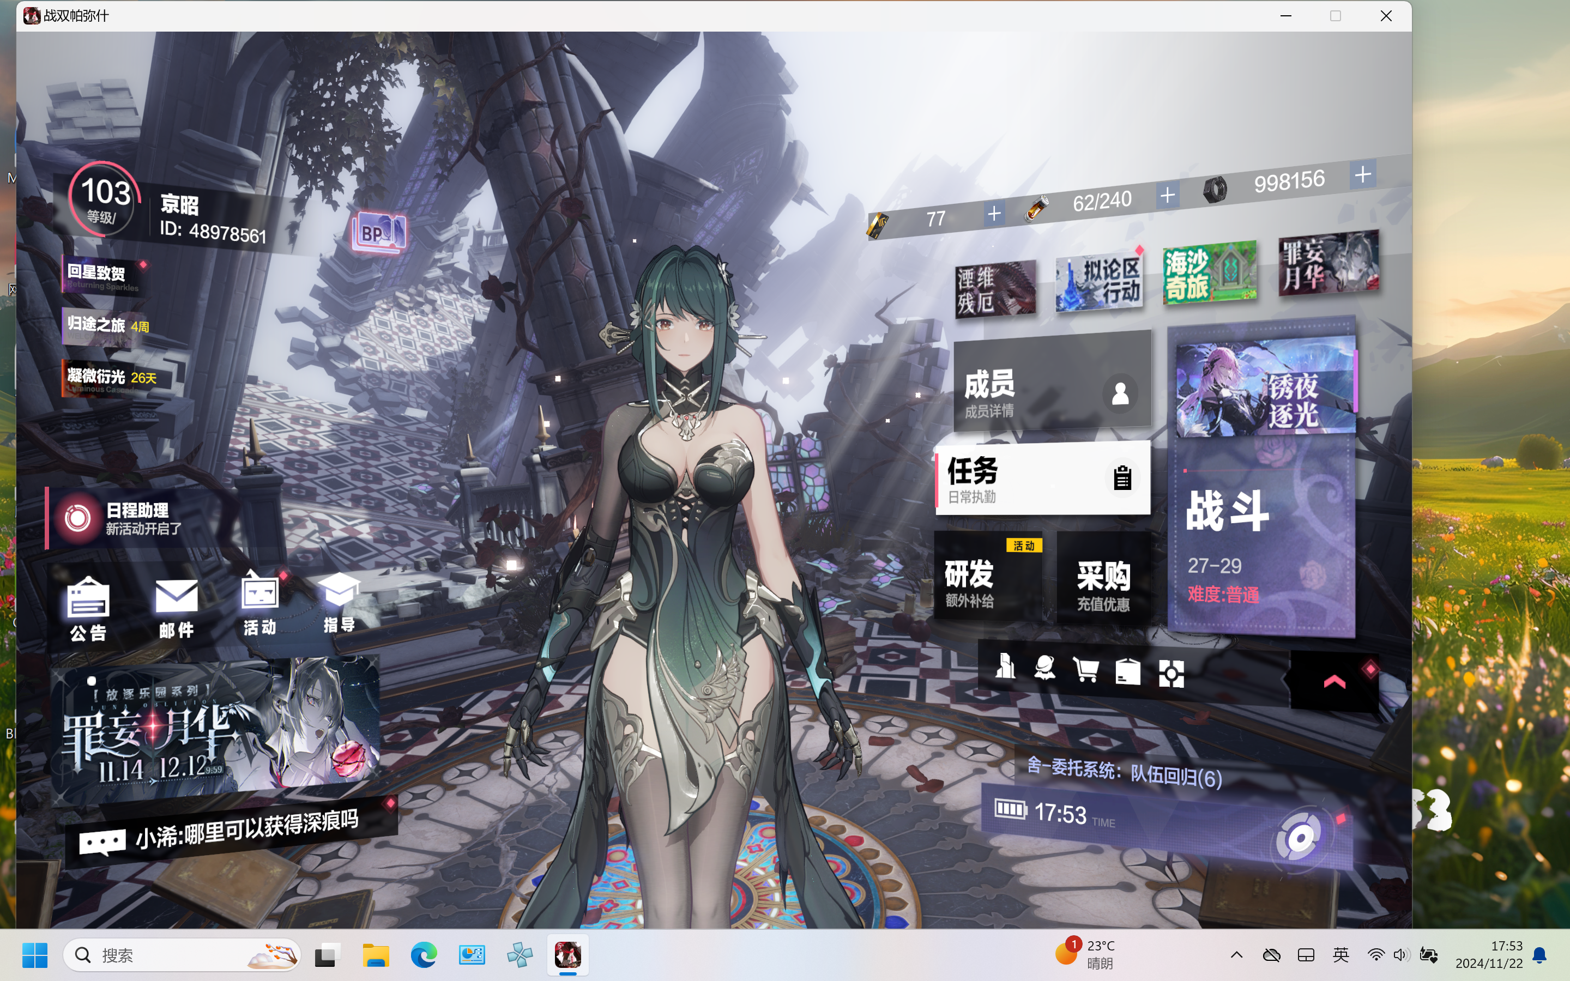Open the 邮件 mail icon

coord(177,609)
